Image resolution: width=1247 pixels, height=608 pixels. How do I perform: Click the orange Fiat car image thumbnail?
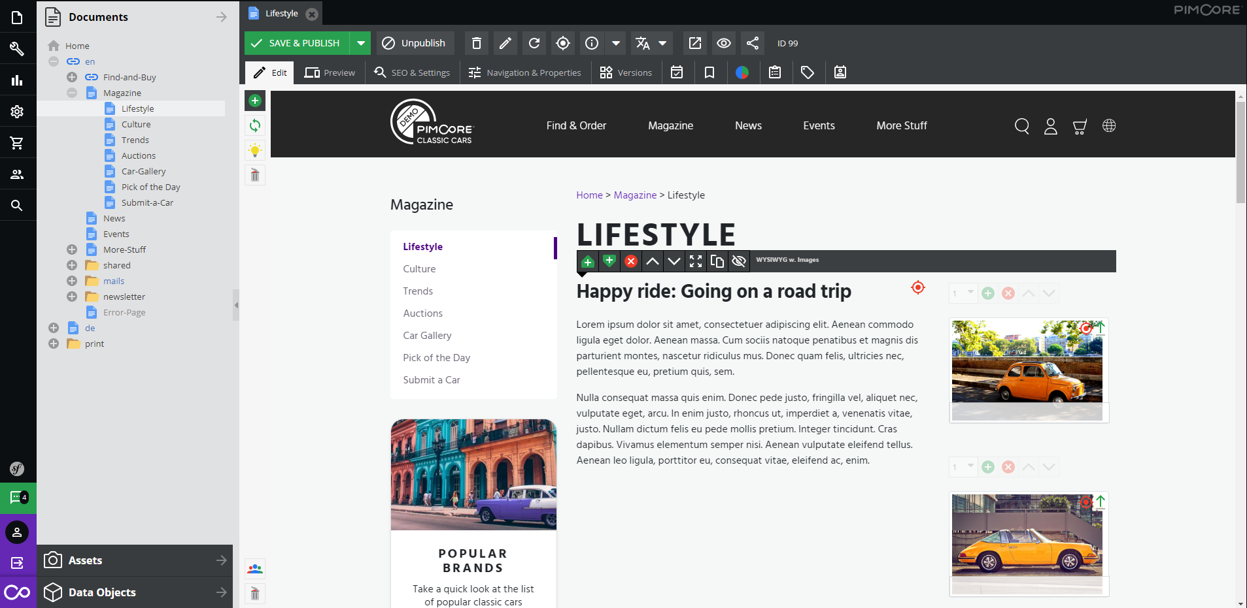[x=1027, y=370]
